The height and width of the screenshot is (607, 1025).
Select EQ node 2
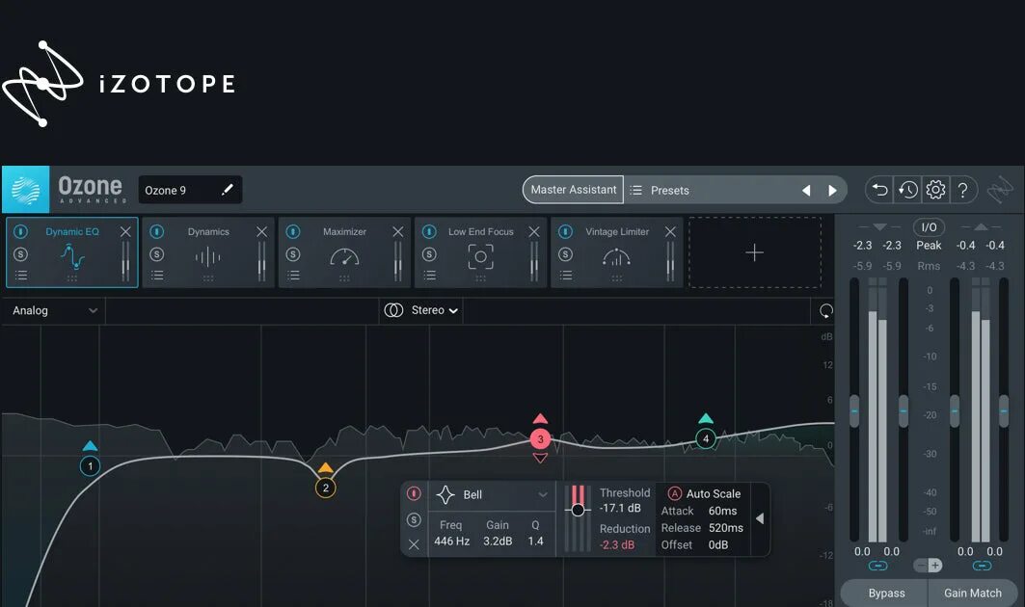326,488
